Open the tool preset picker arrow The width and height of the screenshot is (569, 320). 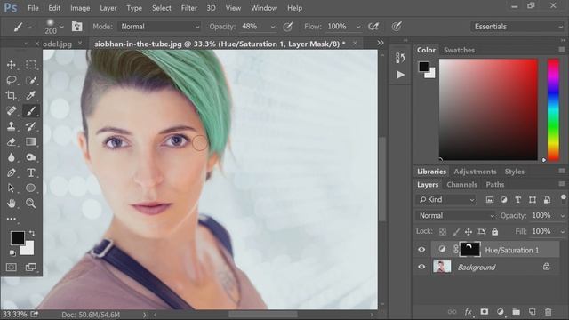(x=29, y=28)
